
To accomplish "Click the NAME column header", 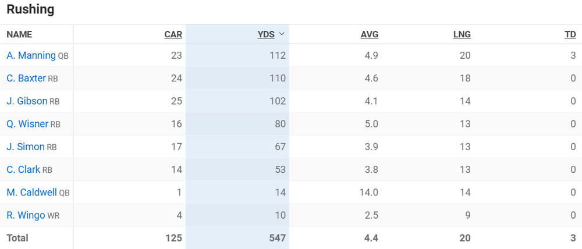I will point(19,34).
